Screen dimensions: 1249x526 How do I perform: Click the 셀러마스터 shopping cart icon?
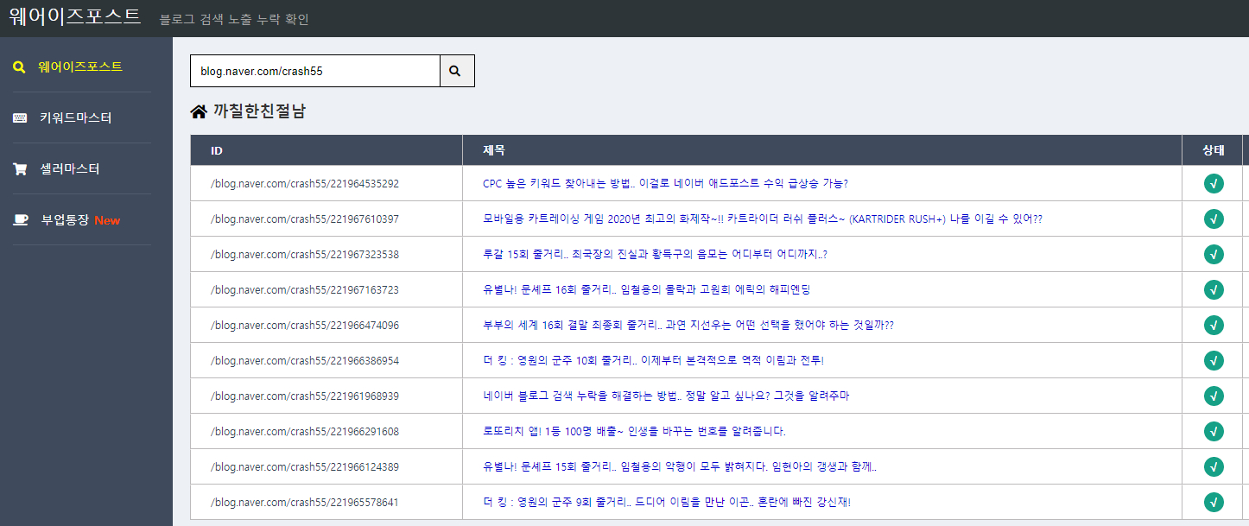coord(20,169)
